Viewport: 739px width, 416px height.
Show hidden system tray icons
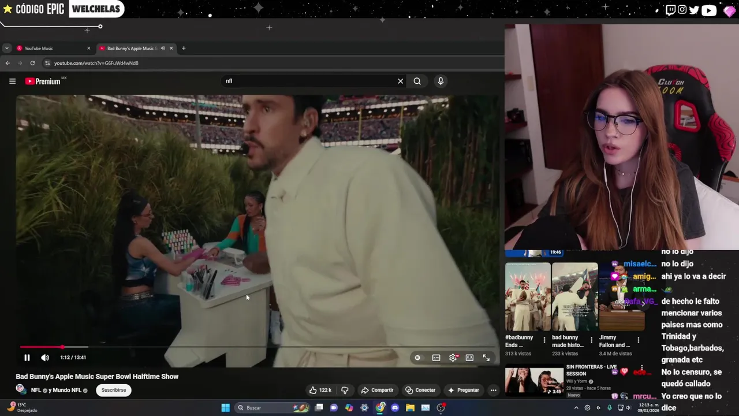[x=576, y=408]
